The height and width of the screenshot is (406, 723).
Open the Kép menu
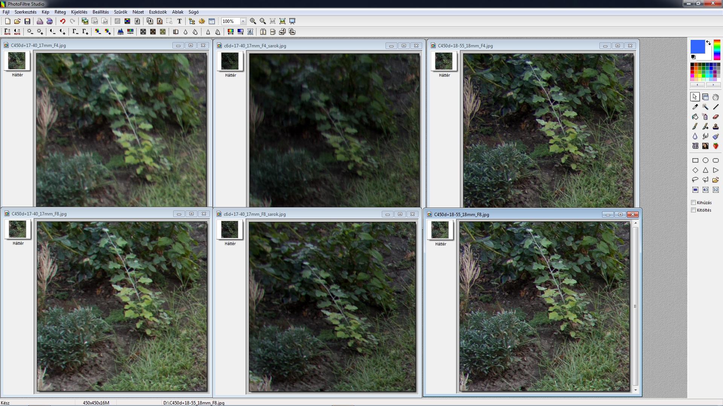(x=46, y=12)
